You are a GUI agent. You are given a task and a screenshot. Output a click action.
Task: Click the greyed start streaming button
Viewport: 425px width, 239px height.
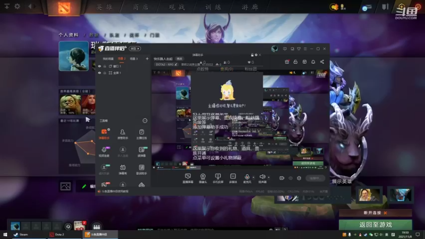315,178
